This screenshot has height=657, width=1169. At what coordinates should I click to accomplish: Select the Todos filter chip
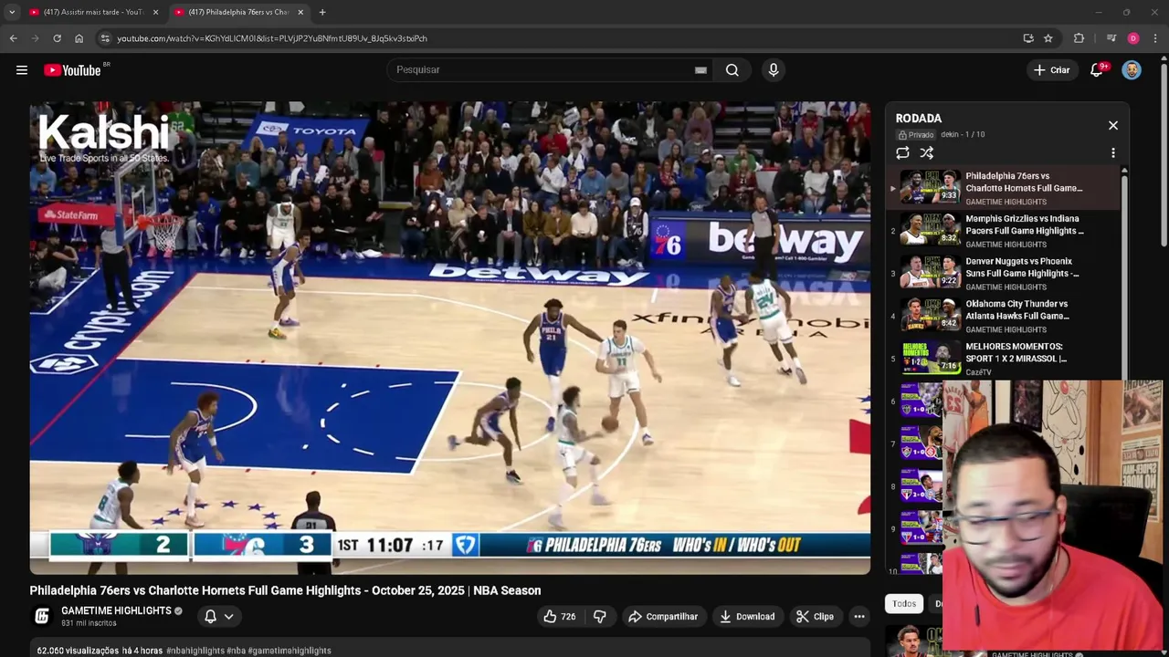(x=904, y=603)
